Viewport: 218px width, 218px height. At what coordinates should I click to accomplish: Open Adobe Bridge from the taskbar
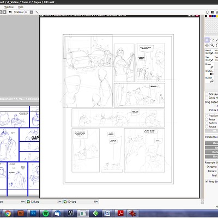21,213
